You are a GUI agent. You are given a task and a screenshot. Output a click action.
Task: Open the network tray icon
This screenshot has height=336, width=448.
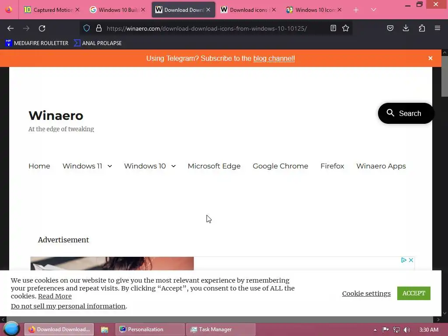pyautogui.click(x=396, y=330)
